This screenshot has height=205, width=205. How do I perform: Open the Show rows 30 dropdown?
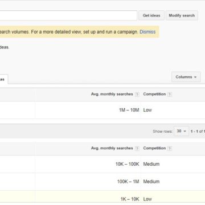181,131
